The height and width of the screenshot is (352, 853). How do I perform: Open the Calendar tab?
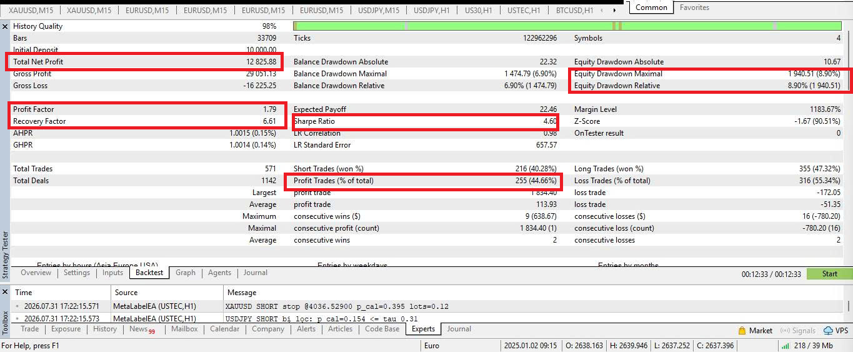click(x=225, y=329)
